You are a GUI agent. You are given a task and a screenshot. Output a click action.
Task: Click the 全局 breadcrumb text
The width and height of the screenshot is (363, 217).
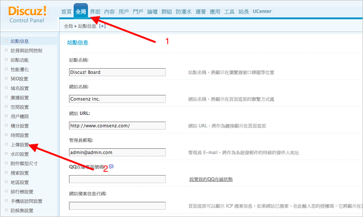pos(68,26)
